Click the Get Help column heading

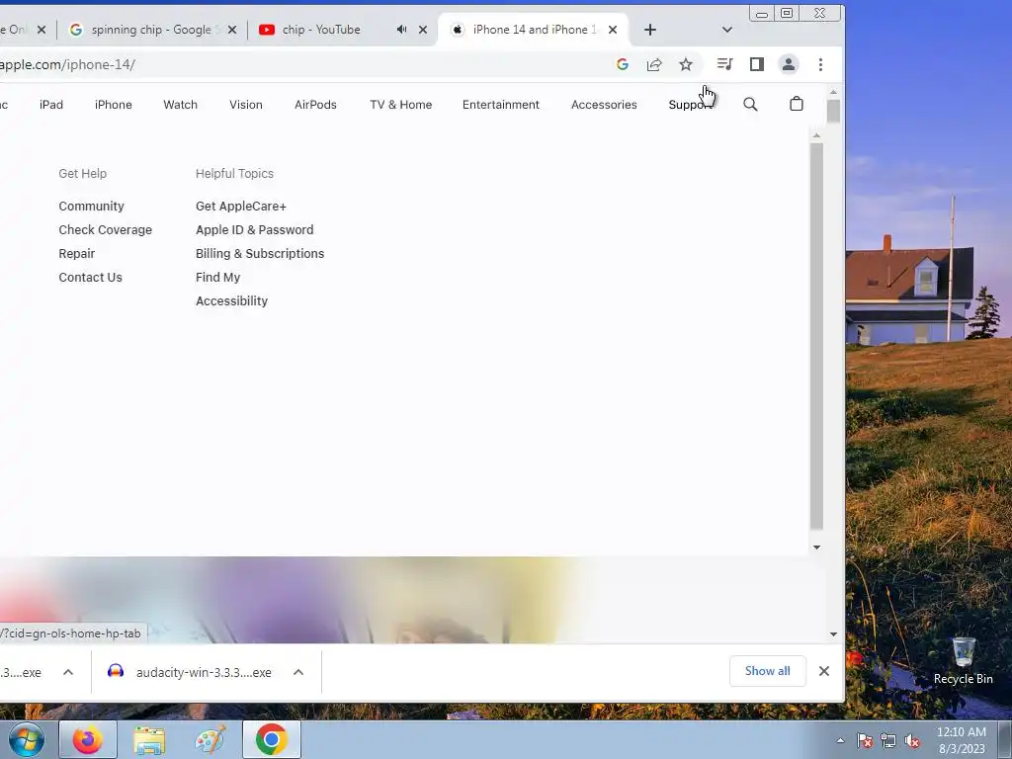(83, 174)
